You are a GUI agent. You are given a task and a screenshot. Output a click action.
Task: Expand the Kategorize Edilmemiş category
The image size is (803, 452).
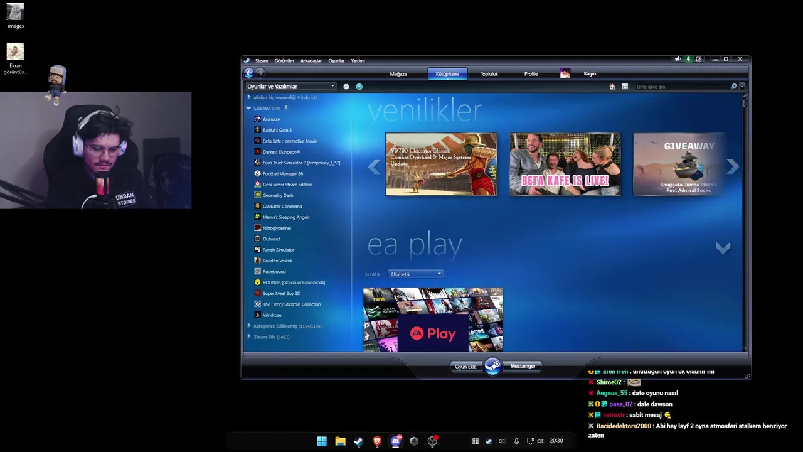(x=249, y=326)
